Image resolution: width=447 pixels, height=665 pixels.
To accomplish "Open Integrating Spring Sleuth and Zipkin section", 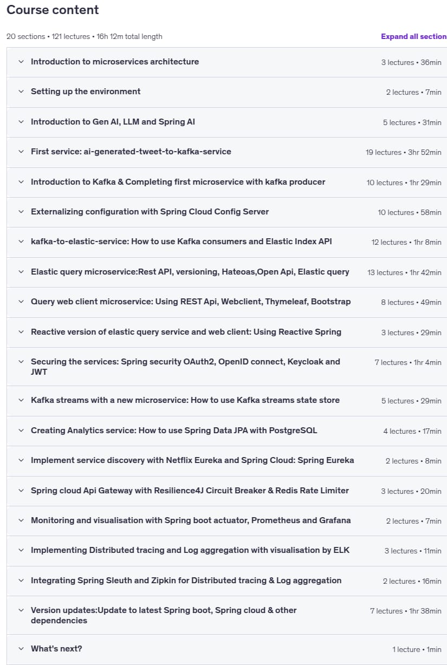I will 226,581.
